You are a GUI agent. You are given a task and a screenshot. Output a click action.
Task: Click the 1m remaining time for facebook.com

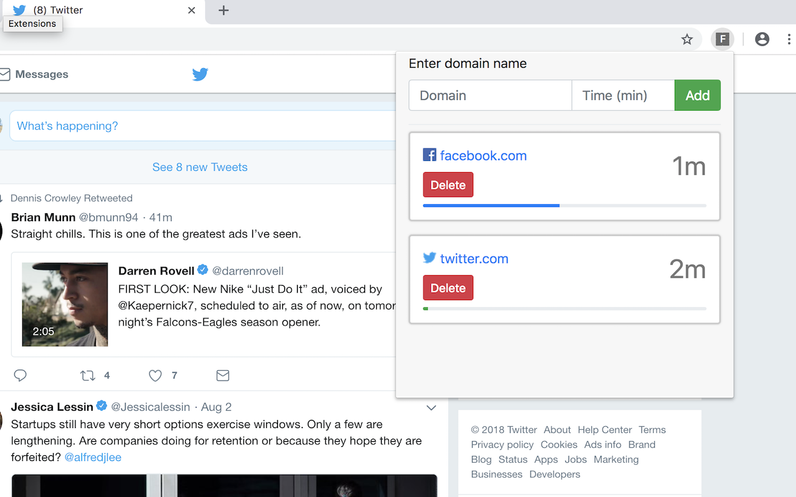[689, 166]
